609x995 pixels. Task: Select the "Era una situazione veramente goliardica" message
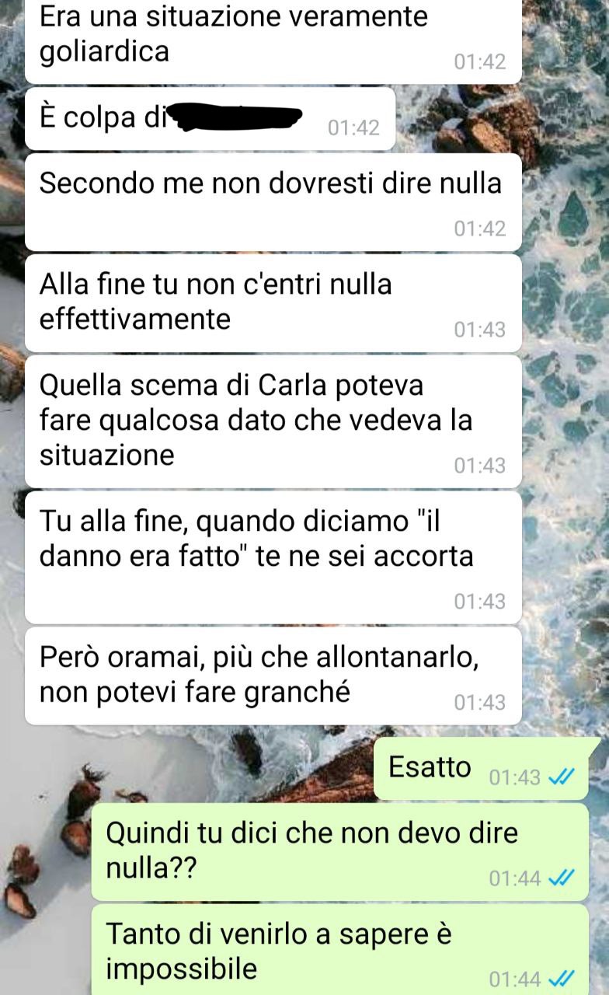click(x=273, y=41)
